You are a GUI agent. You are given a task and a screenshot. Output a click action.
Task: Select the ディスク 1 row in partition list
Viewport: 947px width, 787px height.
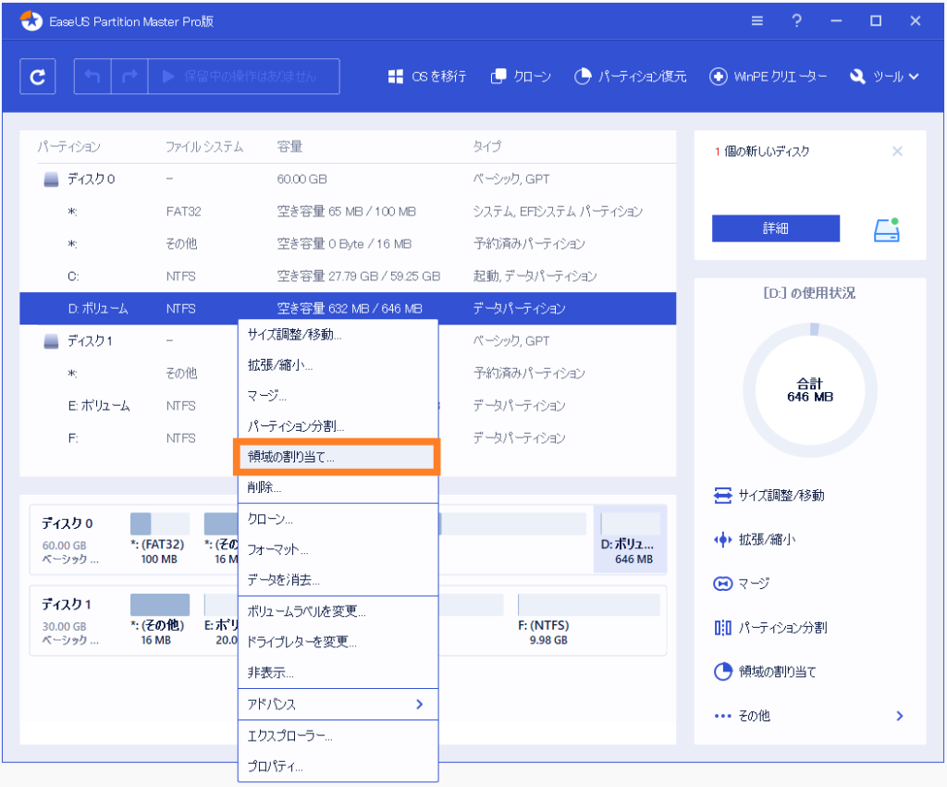click(348, 341)
